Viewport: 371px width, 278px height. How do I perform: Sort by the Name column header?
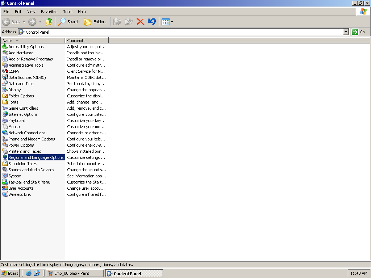point(33,41)
